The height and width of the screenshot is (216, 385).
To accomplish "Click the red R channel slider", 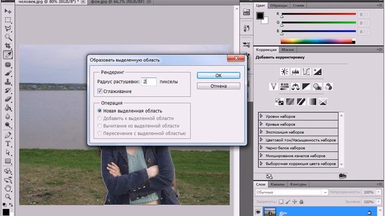I will tap(319, 14).
